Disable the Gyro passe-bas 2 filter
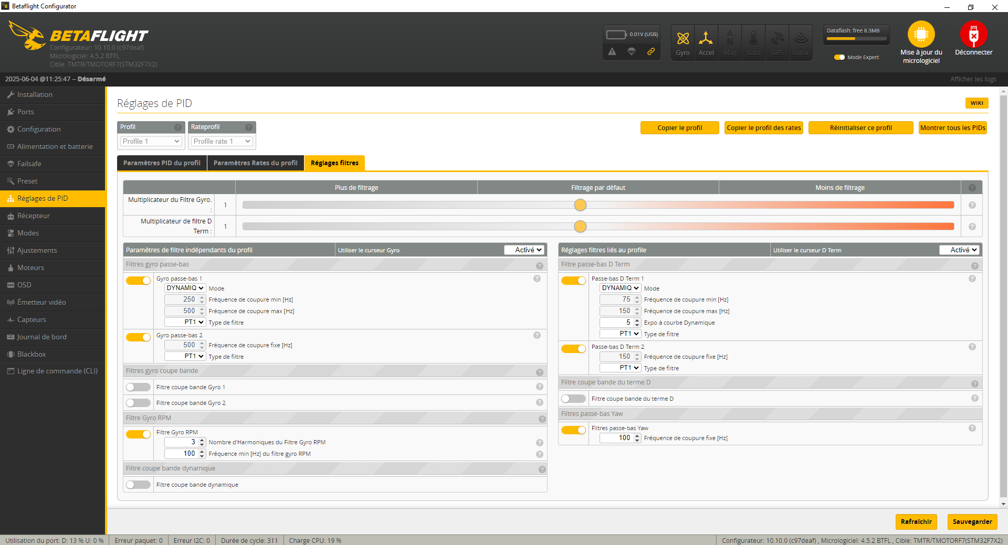Viewport: 1008px width, 545px height. coord(139,337)
